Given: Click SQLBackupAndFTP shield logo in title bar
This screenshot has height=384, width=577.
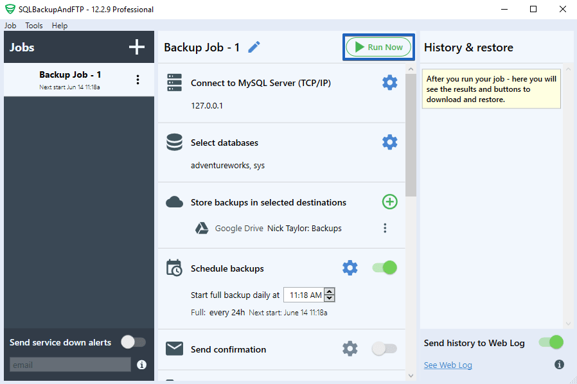Looking at the screenshot, I should (10, 9).
